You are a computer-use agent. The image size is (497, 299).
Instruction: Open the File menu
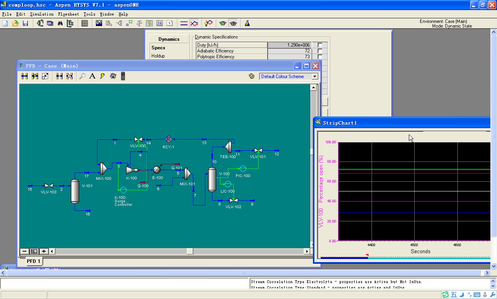coord(7,14)
